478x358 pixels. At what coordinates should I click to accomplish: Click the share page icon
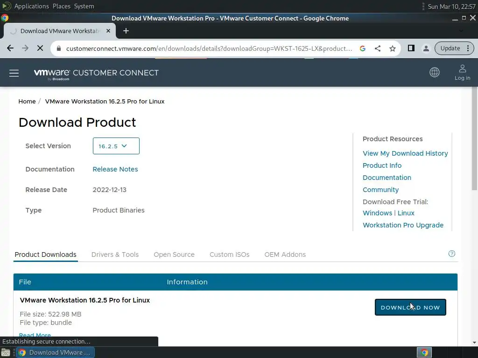click(x=377, y=48)
